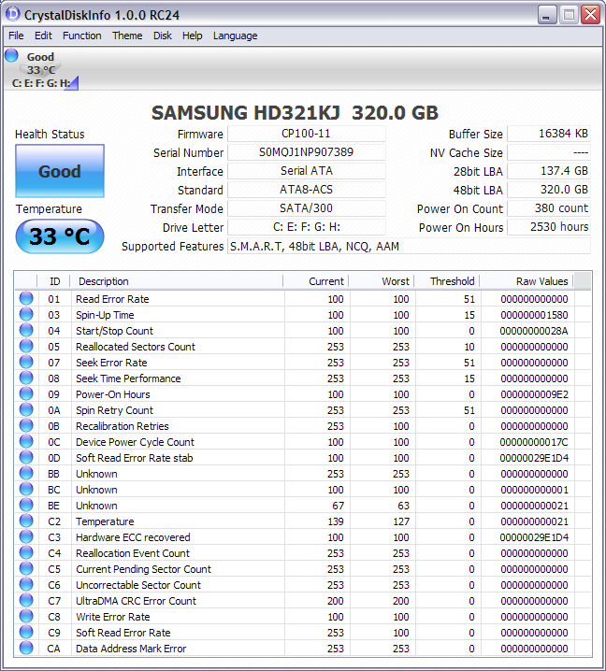Click status orb for Uncorrectable Sector Count
Viewport: 606px width, 671px height.
tap(26, 584)
